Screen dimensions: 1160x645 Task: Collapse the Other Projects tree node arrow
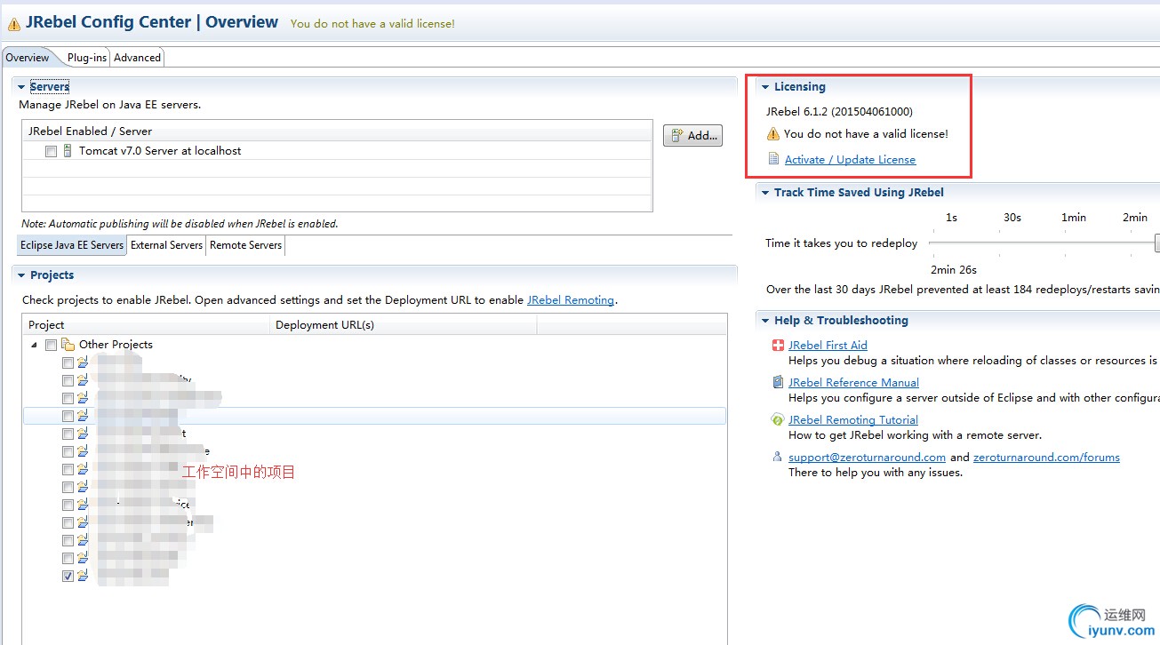35,345
